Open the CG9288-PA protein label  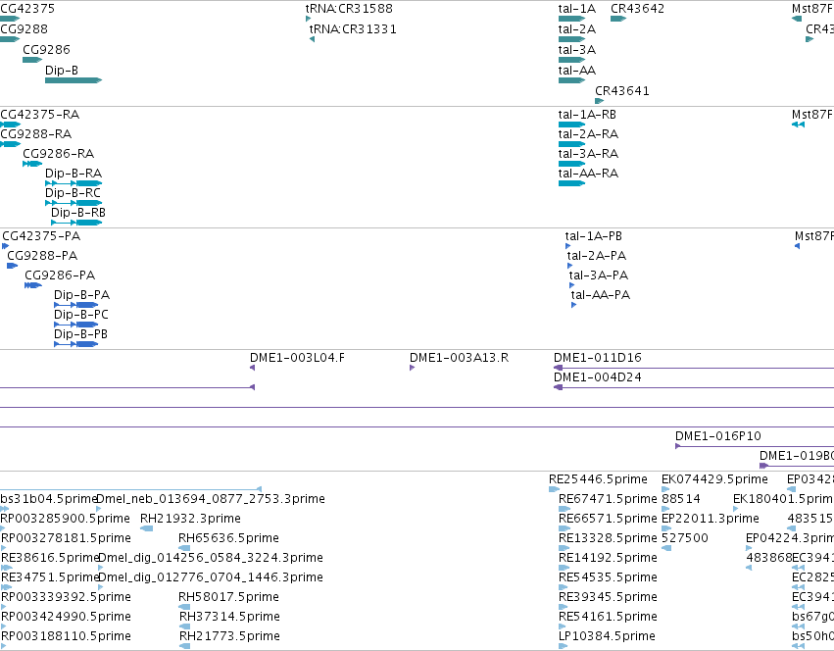[42, 256]
